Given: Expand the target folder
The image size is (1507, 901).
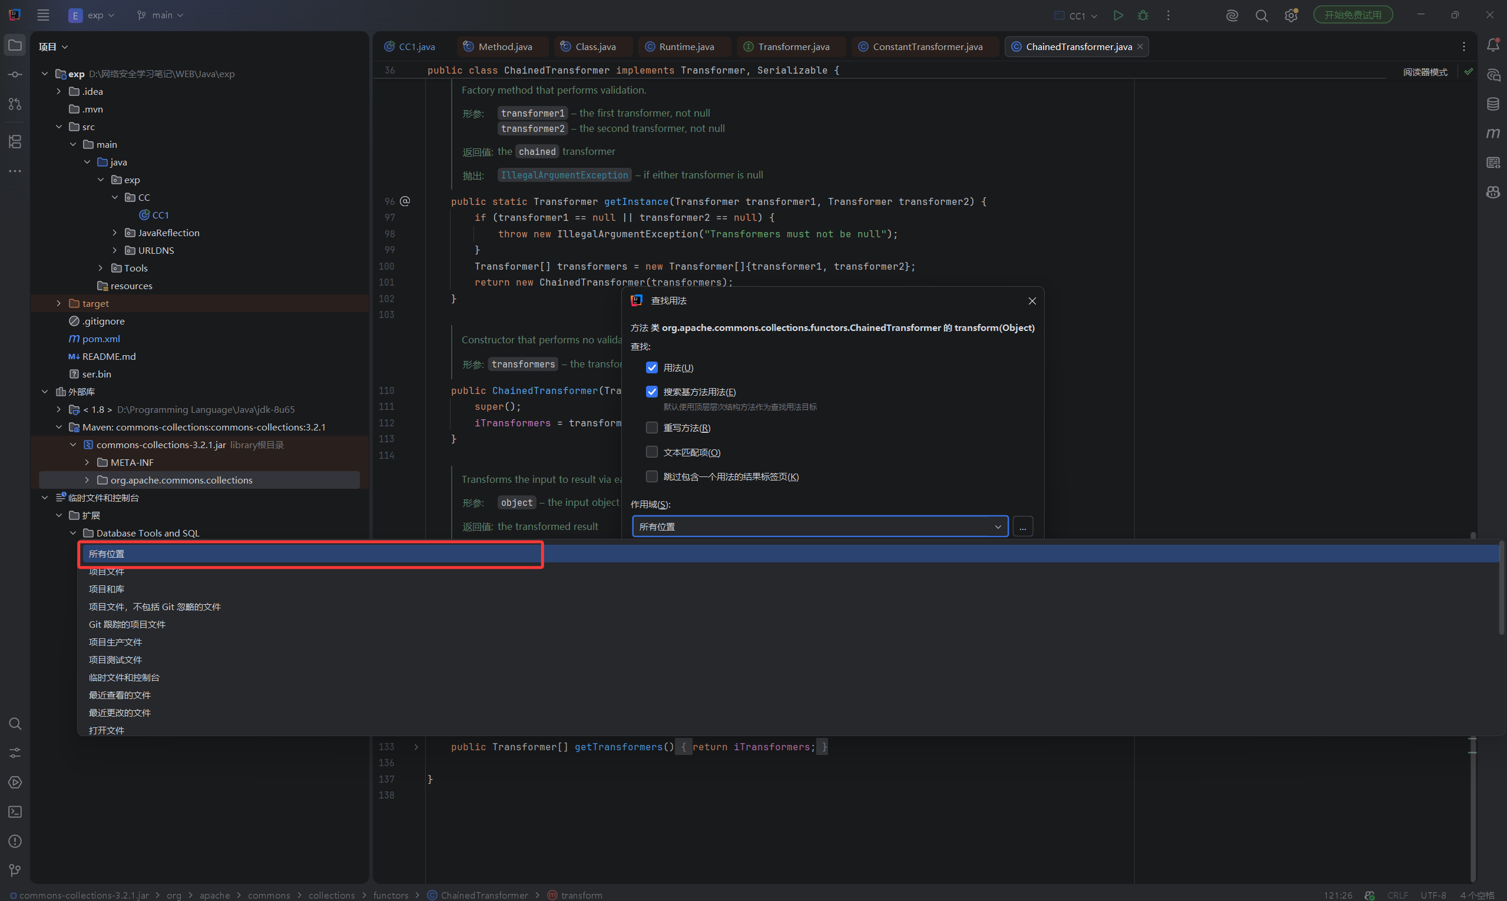Looking at the screenshot, I should coord(59,303).
